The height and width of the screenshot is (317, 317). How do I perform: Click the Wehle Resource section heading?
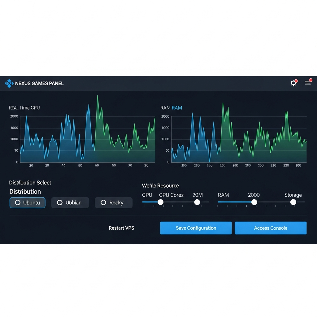click(x=160, y=186)
